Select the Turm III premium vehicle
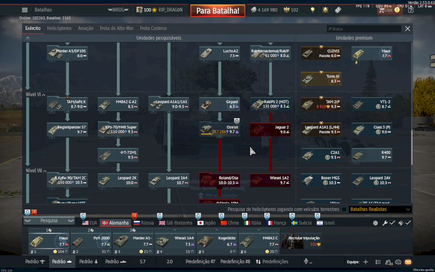 coord(321,78)
